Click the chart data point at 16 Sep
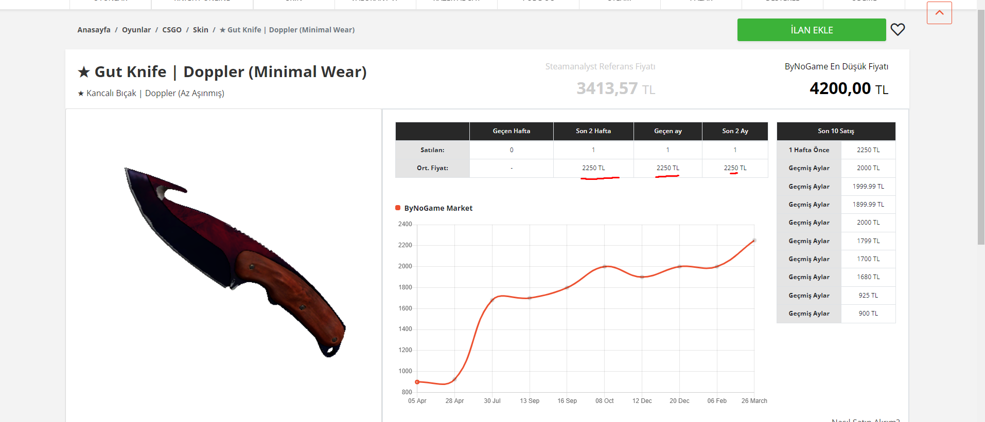Viewport: 985px width, 422px height. [x=567, y=287]
